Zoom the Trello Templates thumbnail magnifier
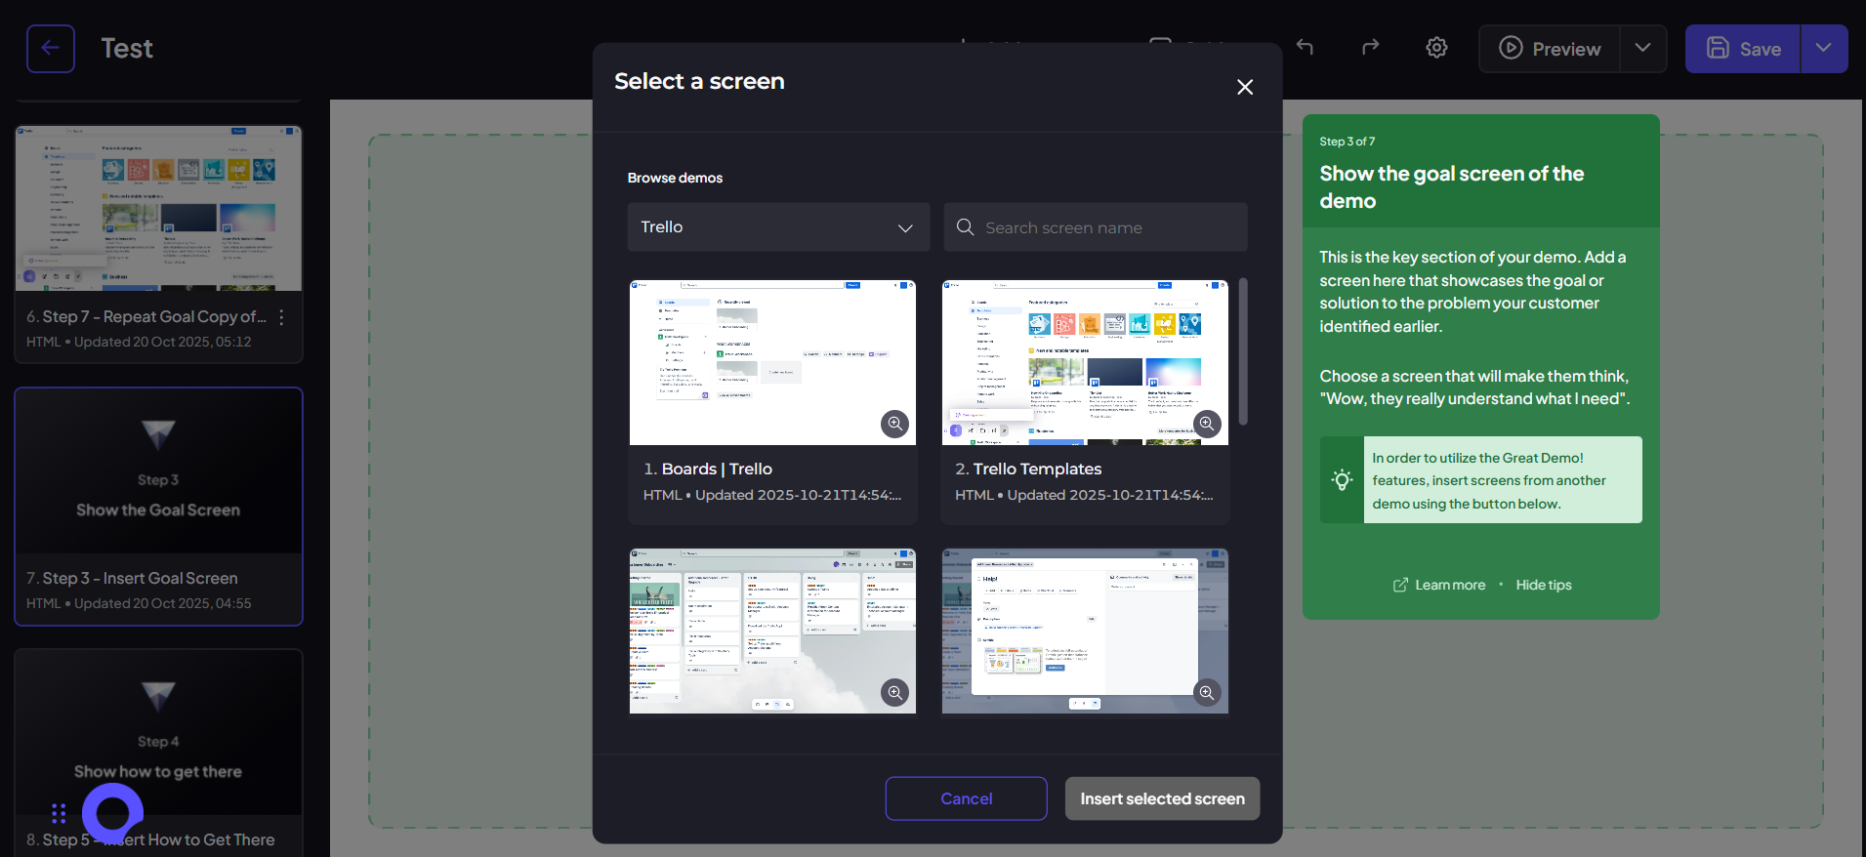 point(1207,424)
